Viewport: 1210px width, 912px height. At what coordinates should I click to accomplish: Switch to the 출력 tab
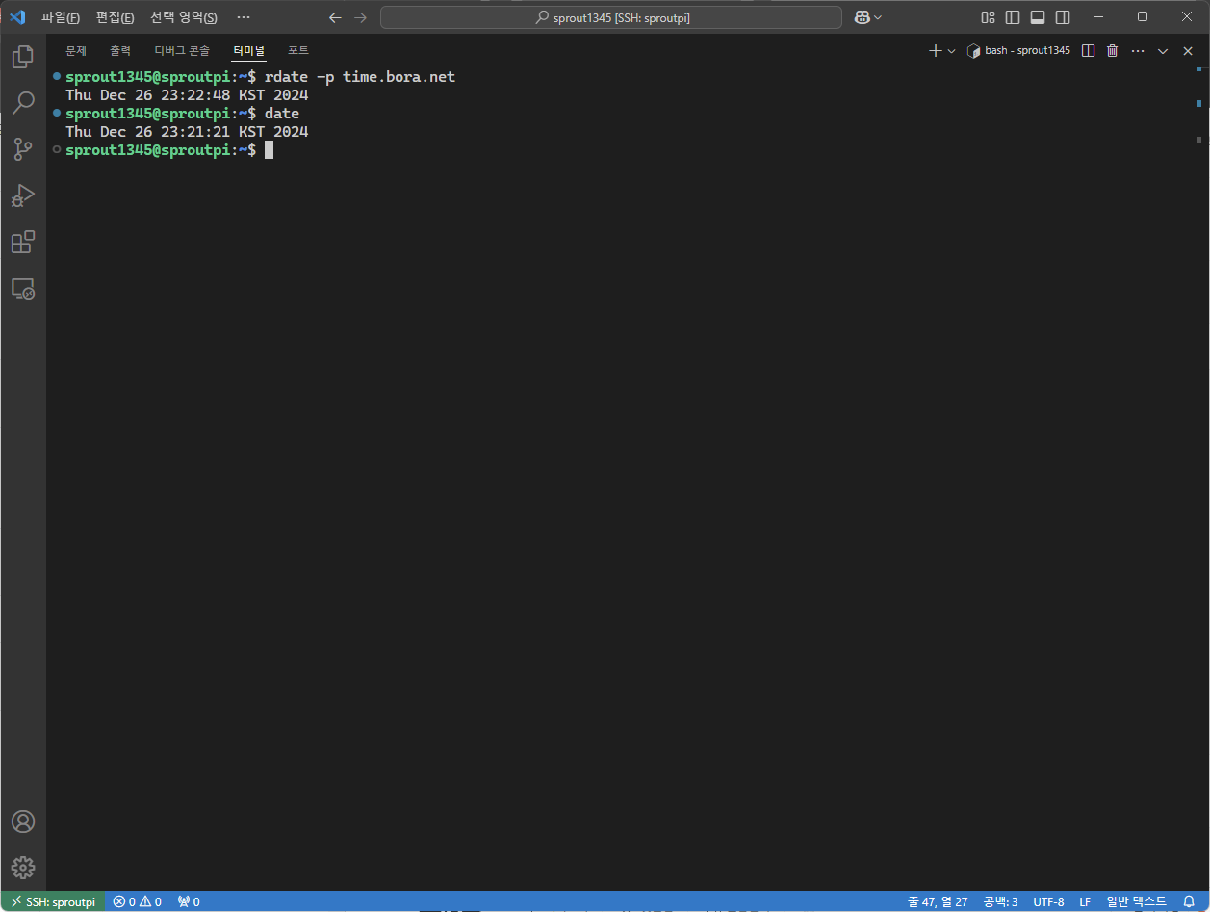(120, 50)
